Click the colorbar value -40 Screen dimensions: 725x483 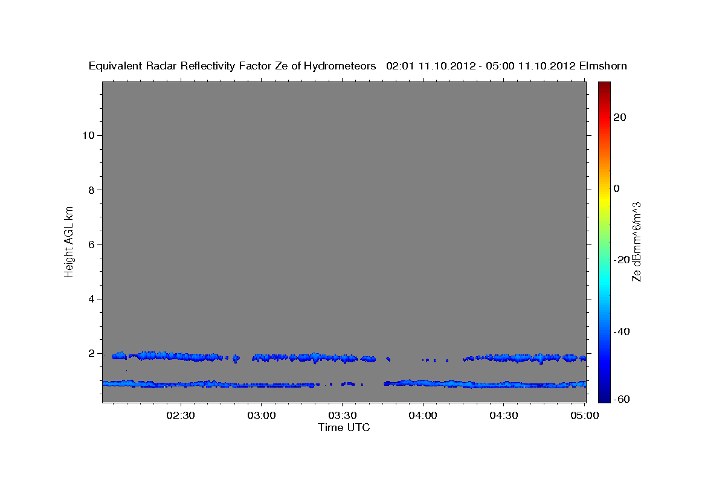click(x=622, y=331)
